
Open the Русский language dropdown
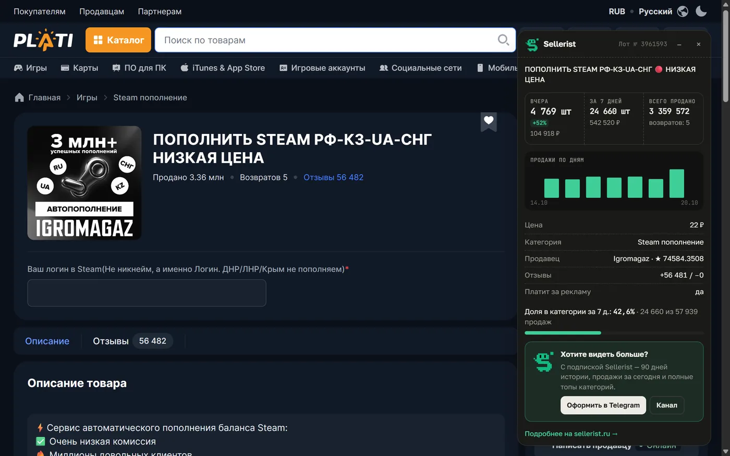pos(655,11)
